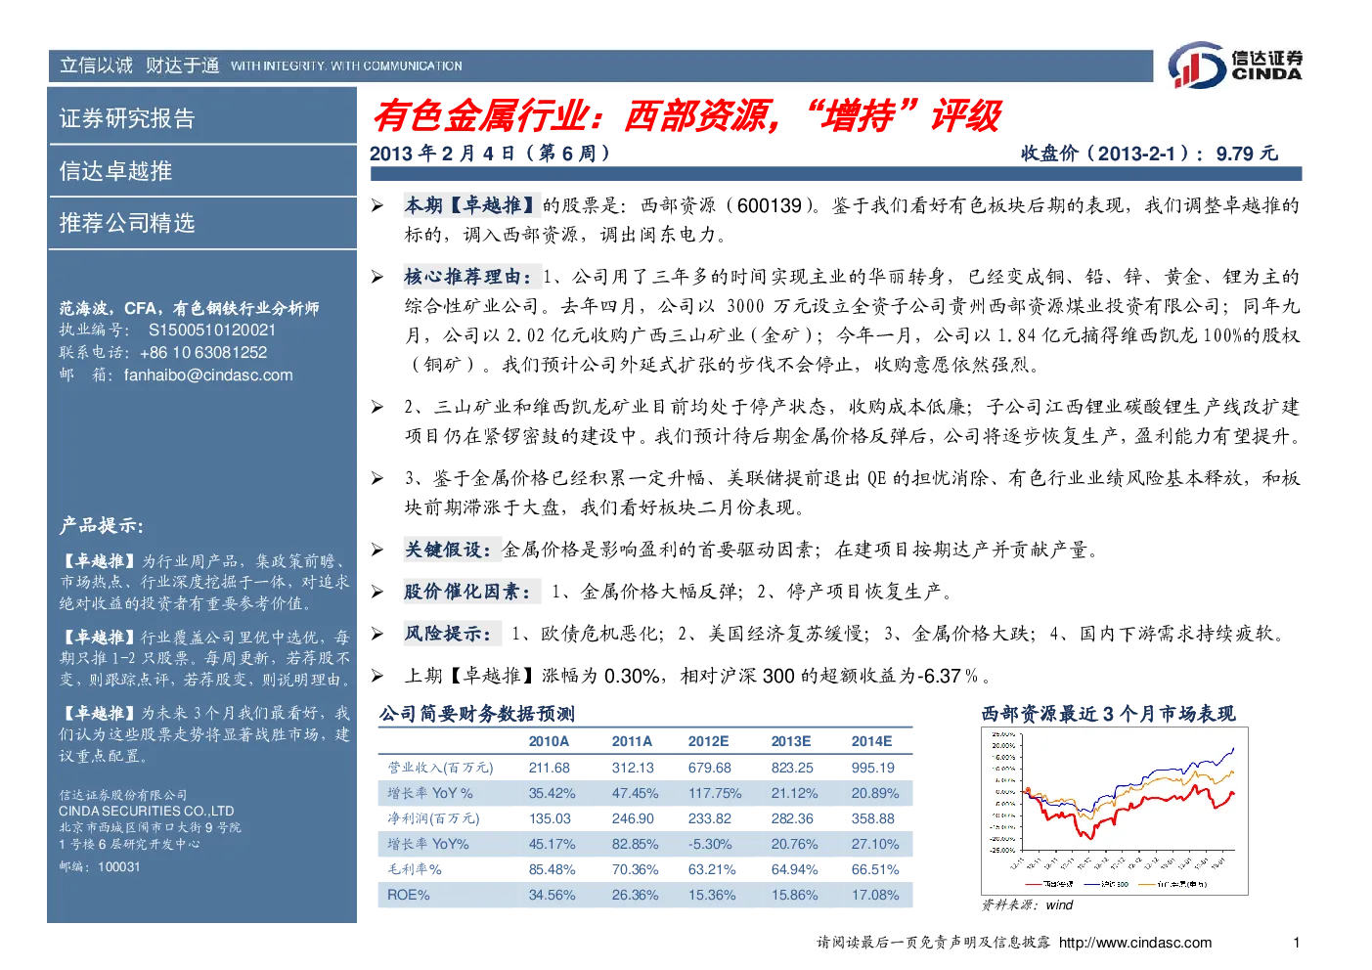This screenshot has height=970, width=1372.
Task: Click the '产品提示:' heading
Action: [x=101, y=526]
